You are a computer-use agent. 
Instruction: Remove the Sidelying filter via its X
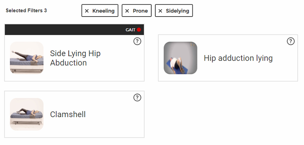pyautogui.click(x=160, y=11)
